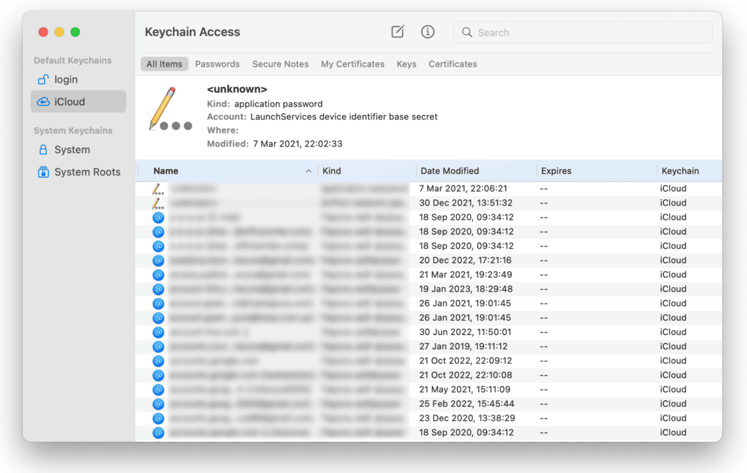Sort by the Expires column header
The image size is (747, 473).
click(556, 171)
